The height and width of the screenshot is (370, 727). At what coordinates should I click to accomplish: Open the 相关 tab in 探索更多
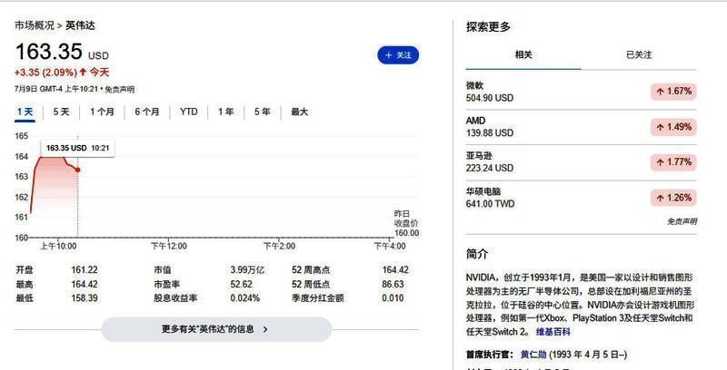click(x=523, y=55)
